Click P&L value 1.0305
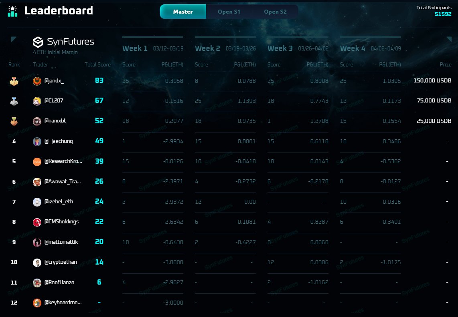Viewport: 458px width, 317px height. point(392,81)
